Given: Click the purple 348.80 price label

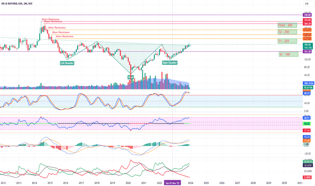Looking at the screenshot, I should tap(307, 15).
